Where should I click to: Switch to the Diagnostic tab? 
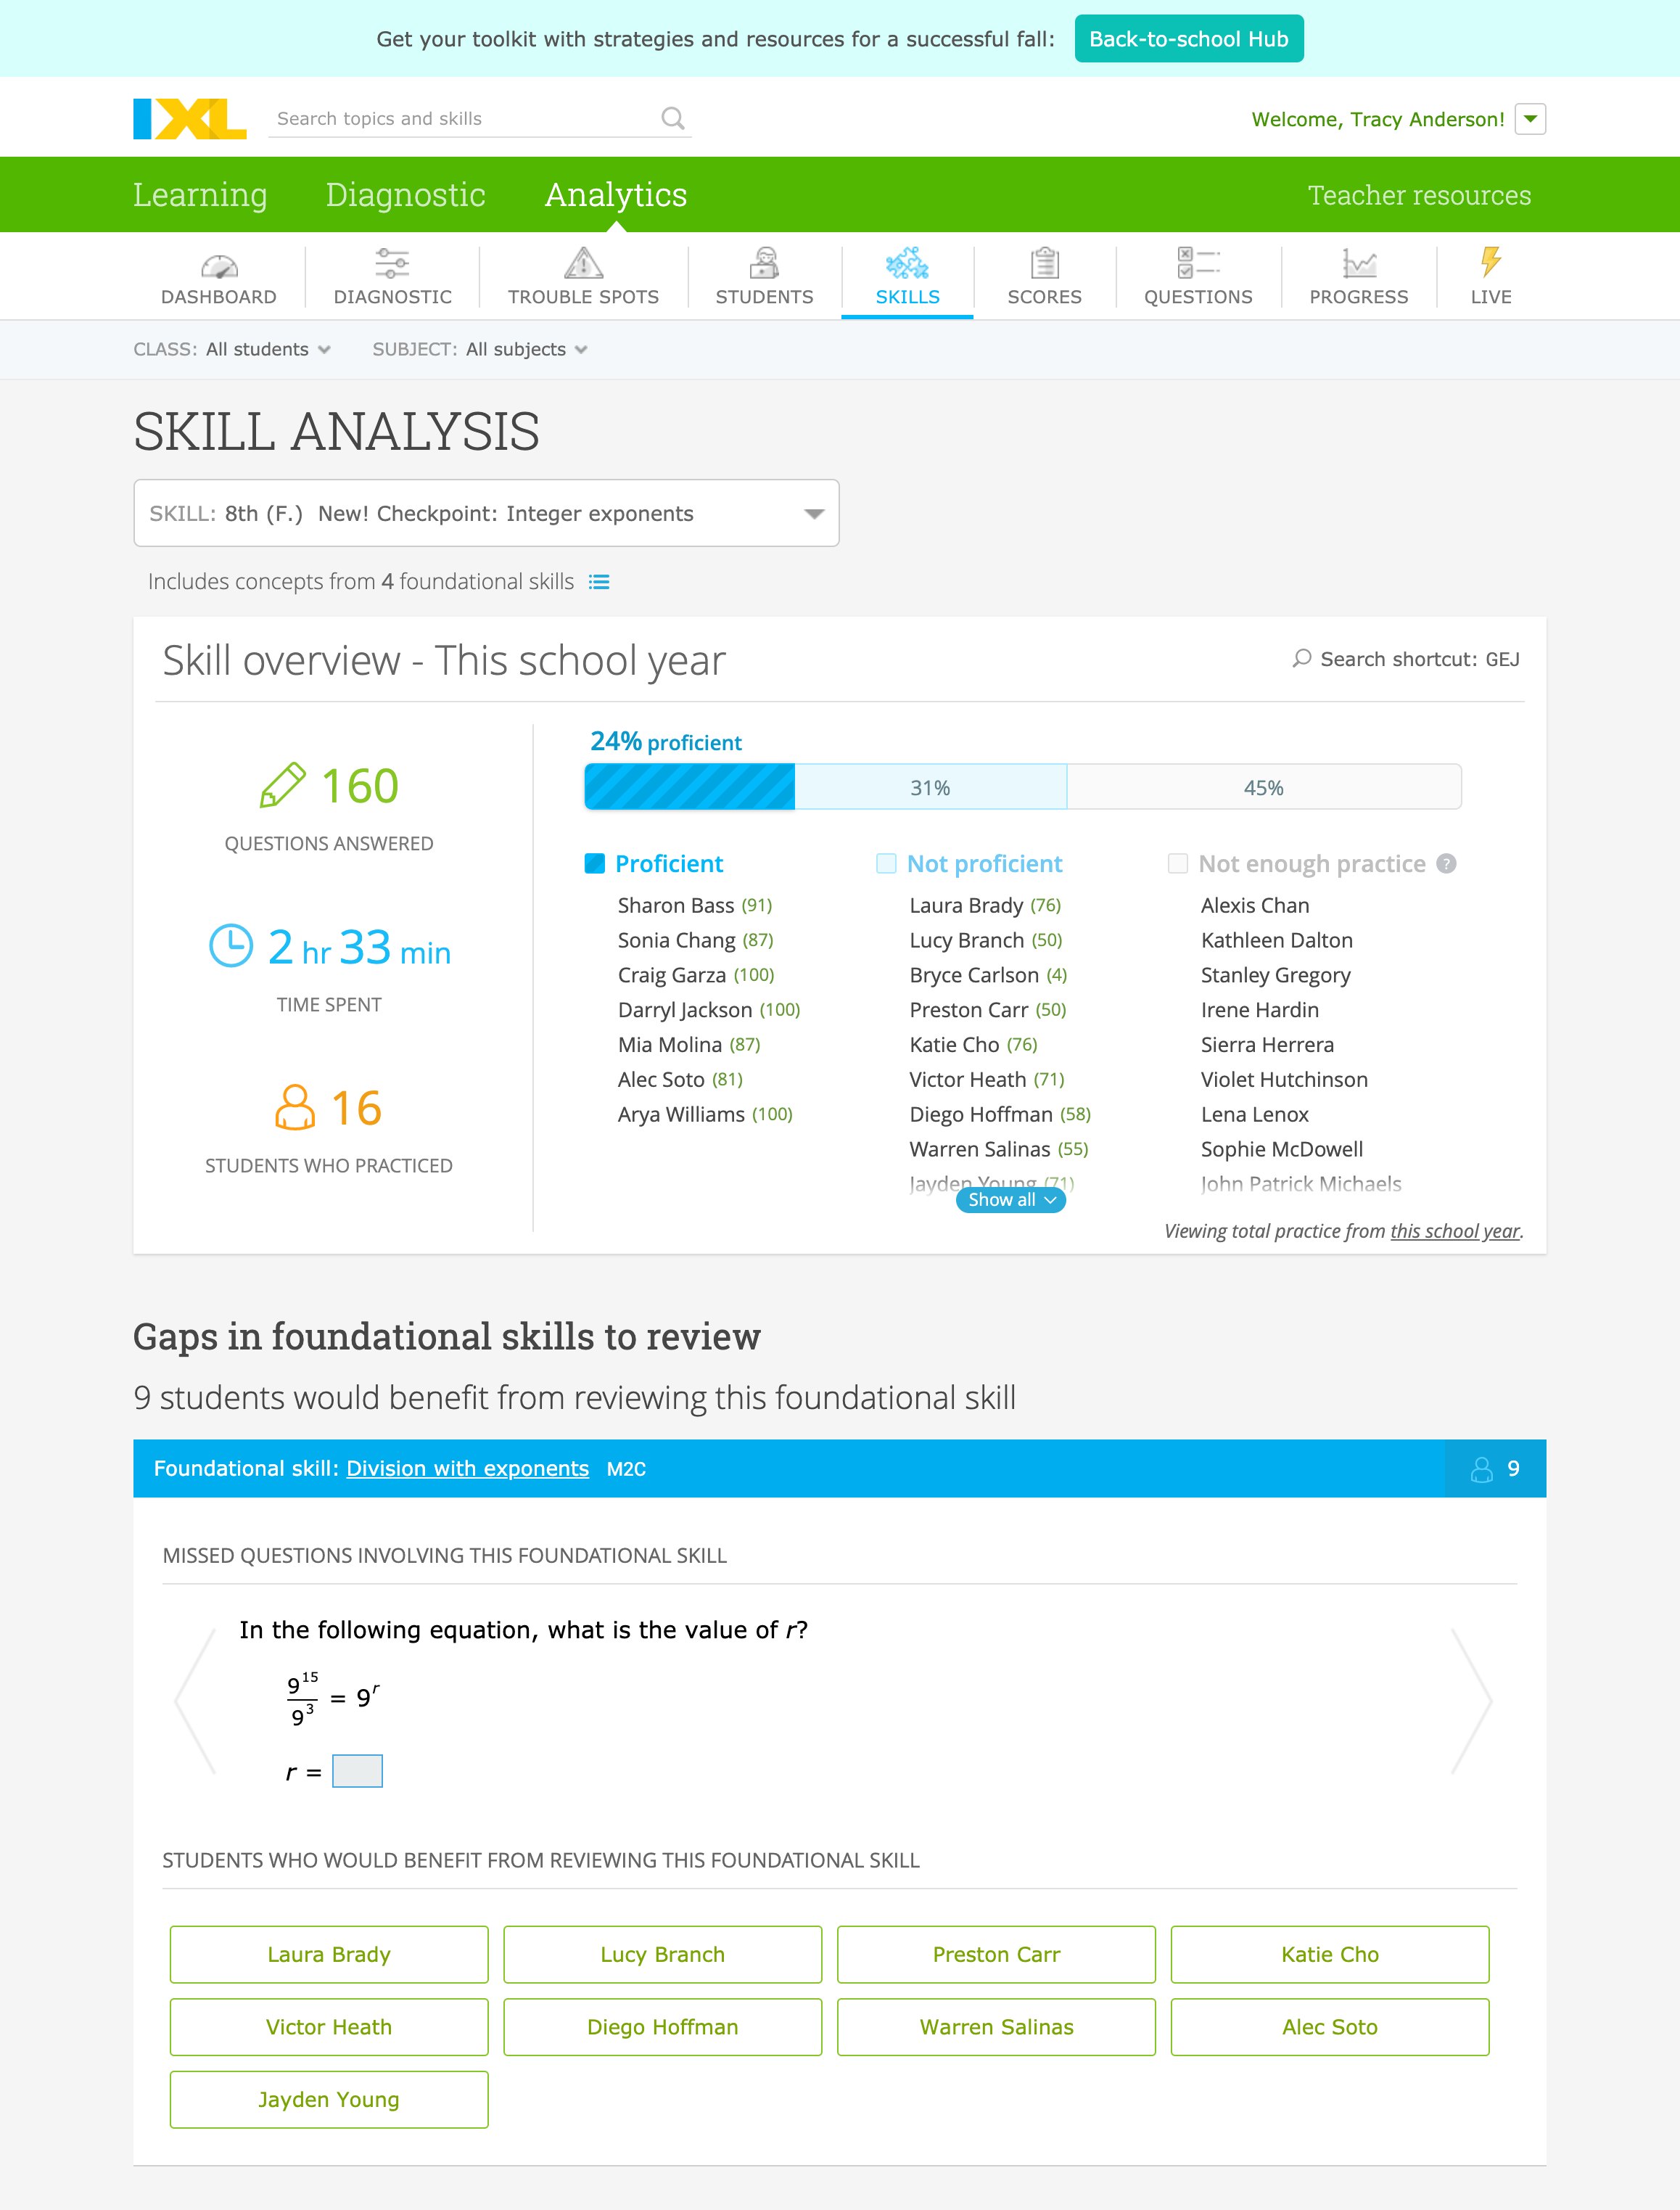point(405,194)
